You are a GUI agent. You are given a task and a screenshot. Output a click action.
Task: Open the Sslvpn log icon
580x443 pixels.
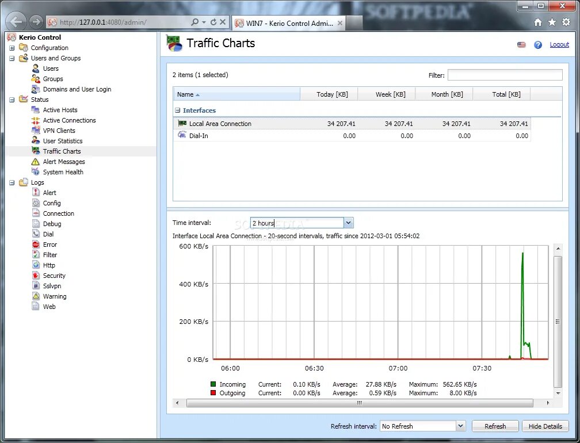click(36, 286)
